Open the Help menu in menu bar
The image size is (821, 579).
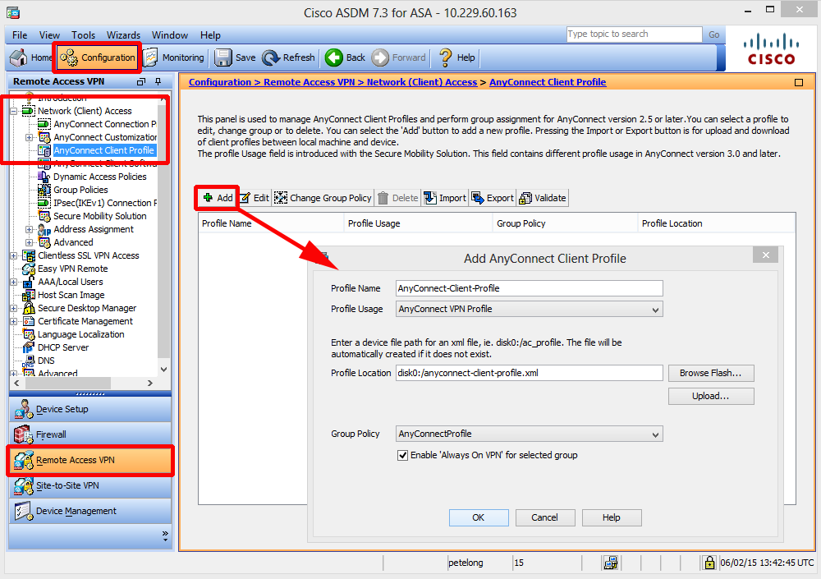click(210, 35)
